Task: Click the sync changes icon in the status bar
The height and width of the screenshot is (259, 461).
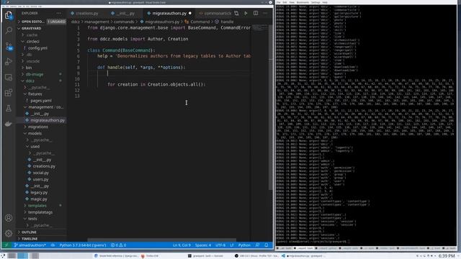Action: (x=53, y=245)
